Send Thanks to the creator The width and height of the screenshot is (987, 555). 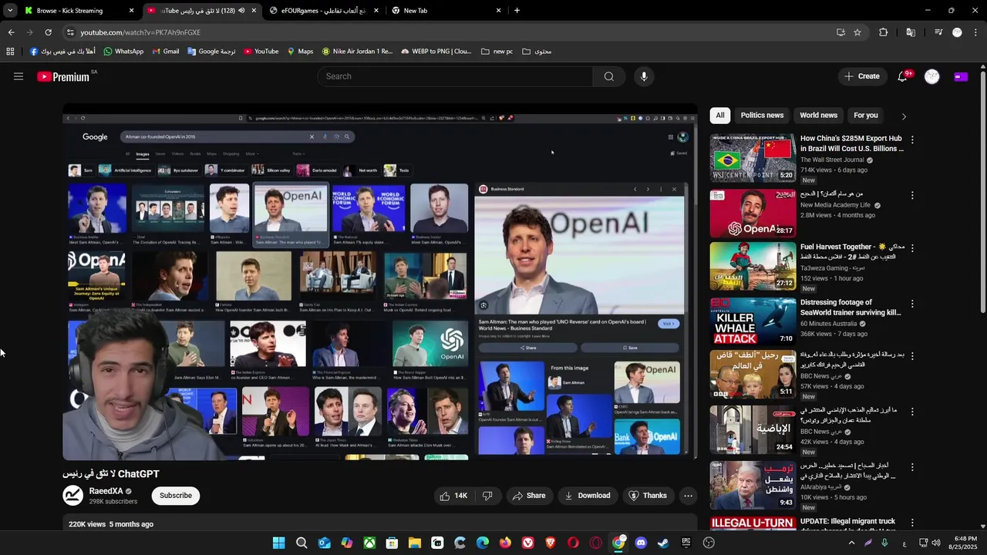(648, 496)
